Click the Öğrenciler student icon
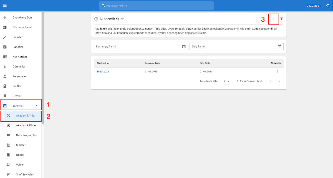 tap(5, 67)
